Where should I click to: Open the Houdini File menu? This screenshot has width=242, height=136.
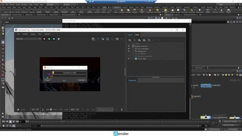point(3,5)
